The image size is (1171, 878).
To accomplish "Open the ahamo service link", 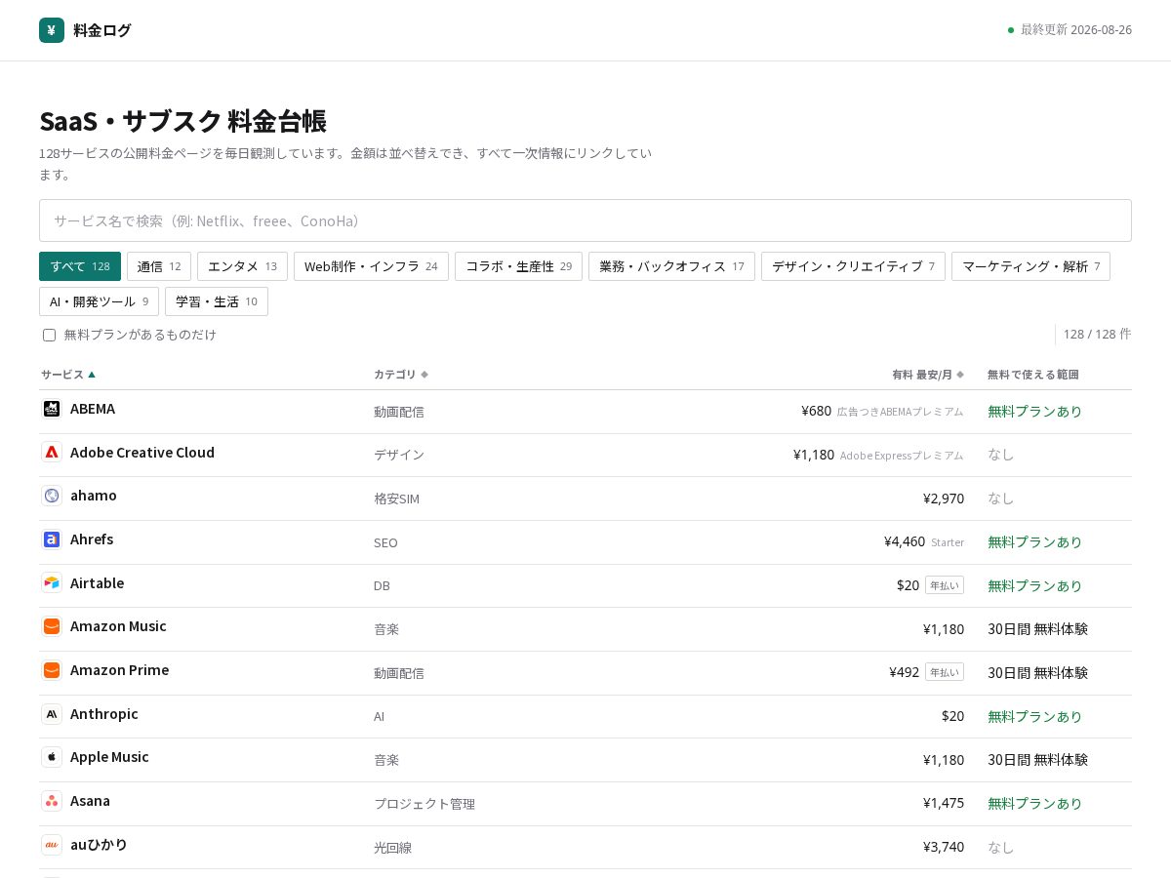I will [x=94, y=496].
